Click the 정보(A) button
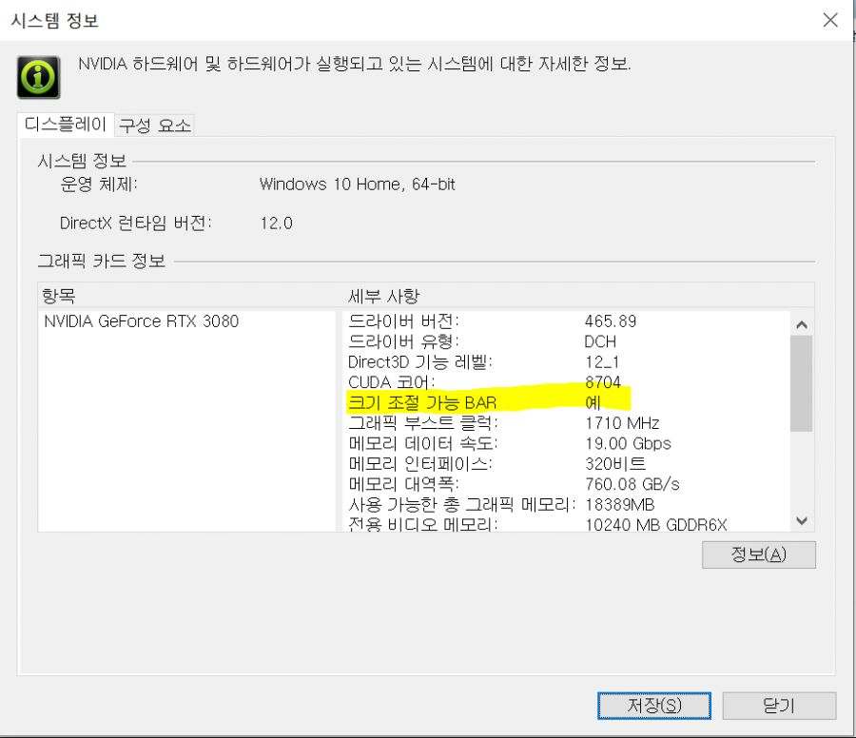Viewport: 856px width, 738px height. click(758, 554)
